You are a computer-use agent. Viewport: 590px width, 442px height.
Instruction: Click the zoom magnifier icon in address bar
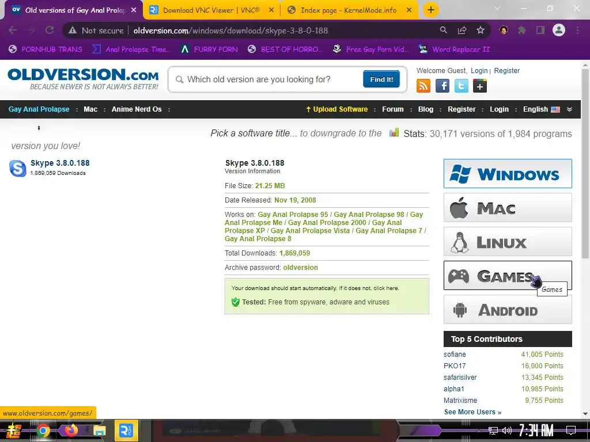[x=444, y=30]
